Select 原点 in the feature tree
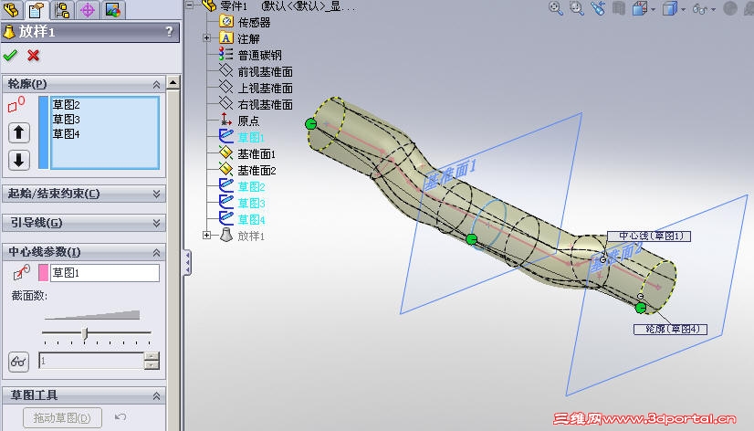 248,121
